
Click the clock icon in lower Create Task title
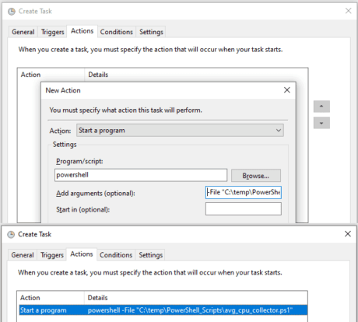tap(11, 234)
